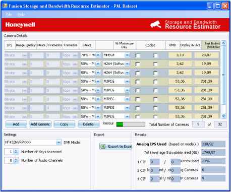Screen dimensions: 231x192
Task: Click the Delete button
Action: [x=88, y=124]
